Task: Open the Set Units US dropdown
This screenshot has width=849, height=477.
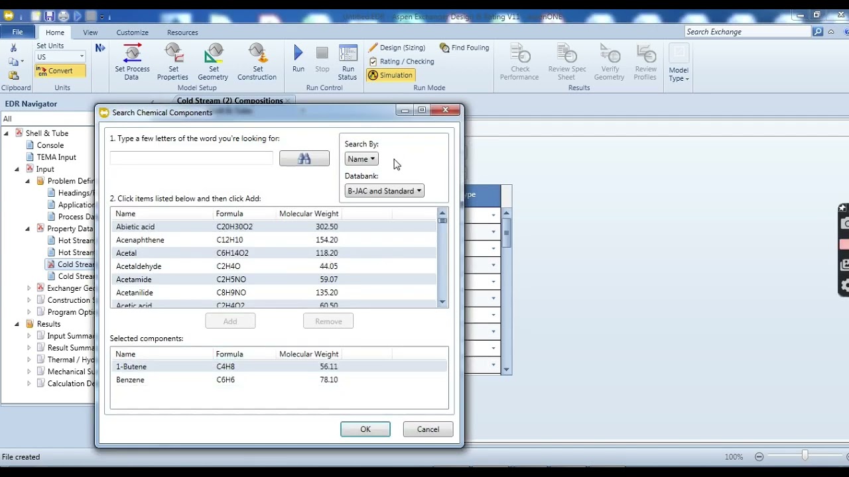Action: pos(60,57)
